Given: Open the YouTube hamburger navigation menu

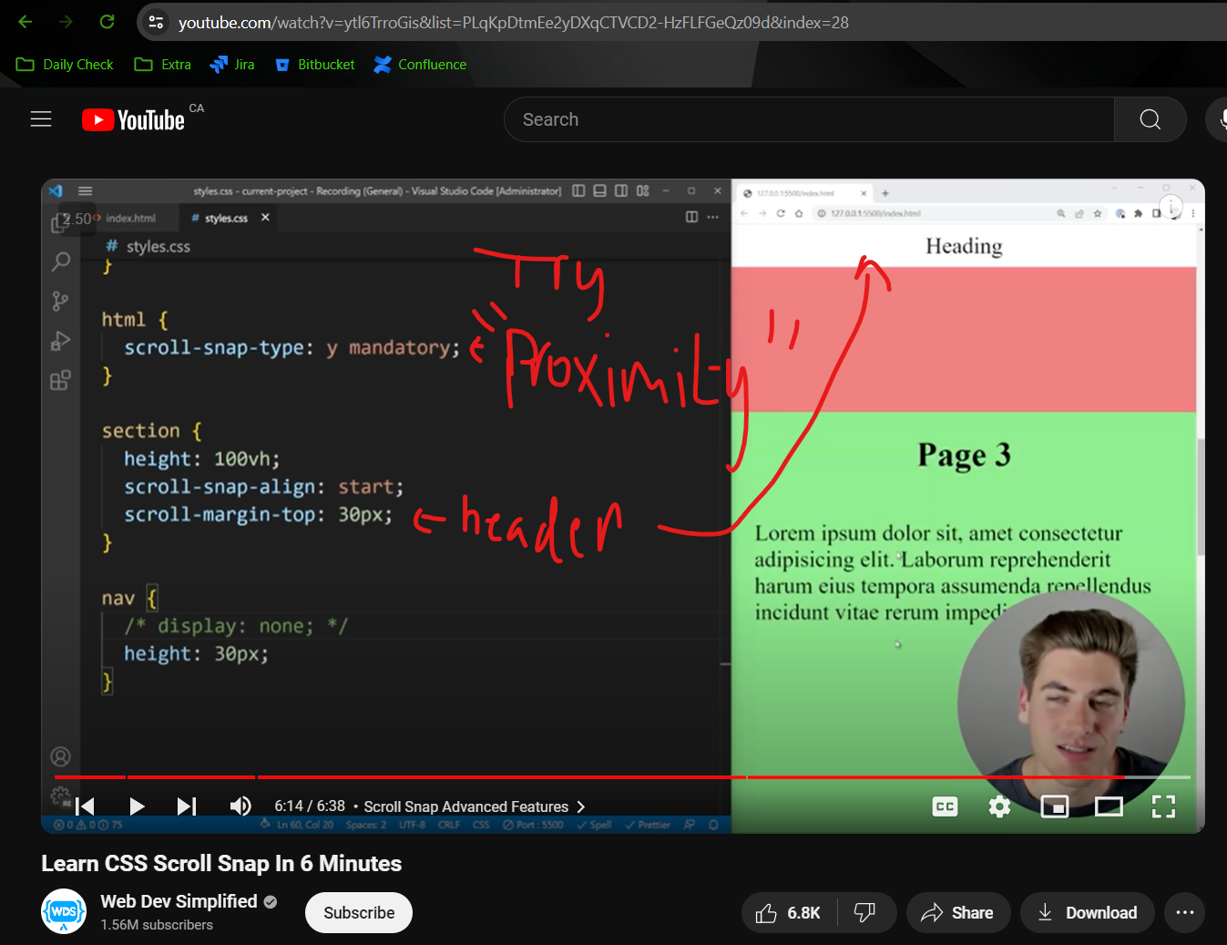Looking at the screenshot, I should tap(40, 119).
